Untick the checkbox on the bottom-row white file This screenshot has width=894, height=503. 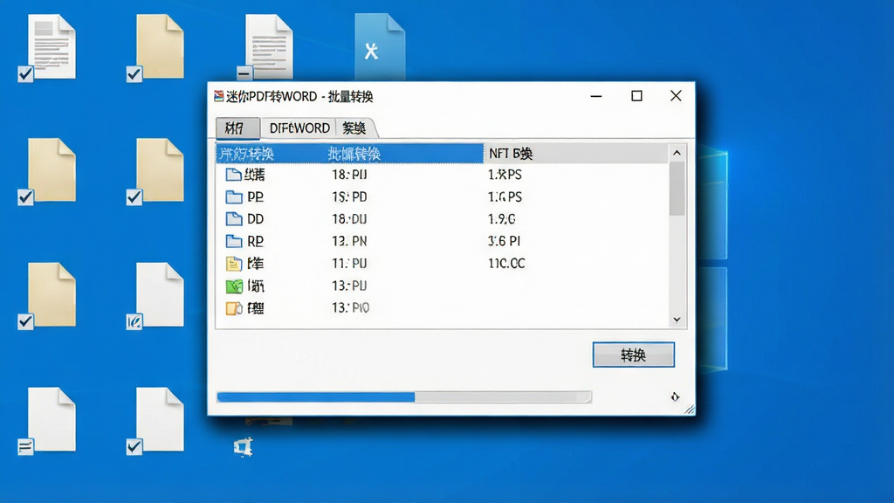click(134, 446)
